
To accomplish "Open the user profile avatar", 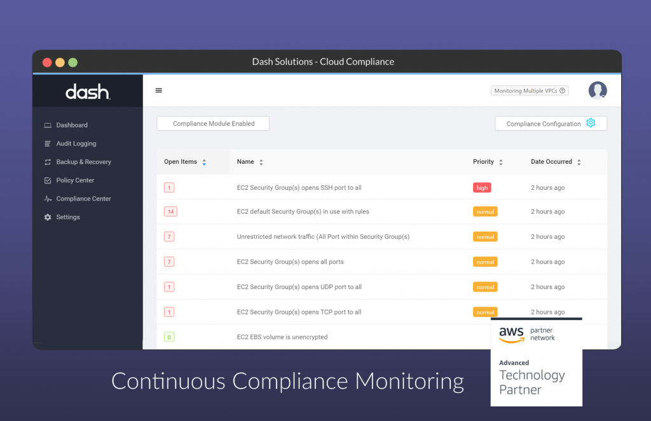I will (x=597, y=91).
